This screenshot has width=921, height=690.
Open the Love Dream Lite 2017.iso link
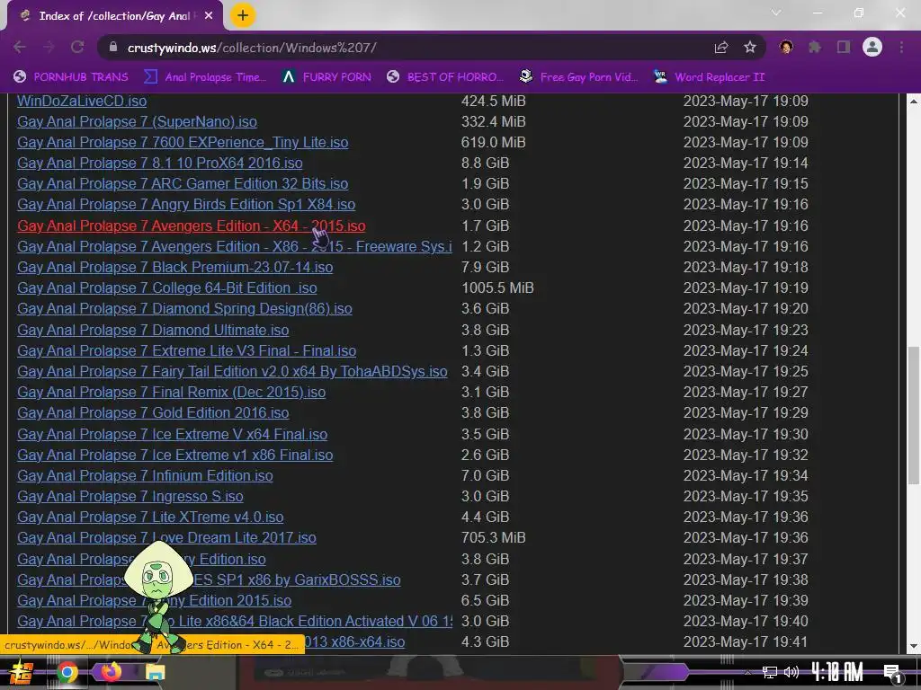(x=166, y=537)
